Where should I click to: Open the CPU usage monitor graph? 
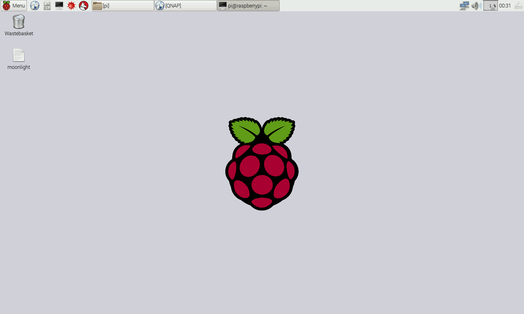490,5
